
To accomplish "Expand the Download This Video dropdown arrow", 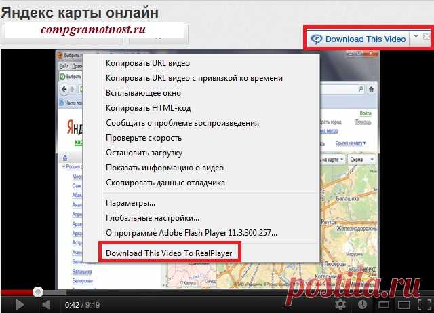I will point(416,37).
